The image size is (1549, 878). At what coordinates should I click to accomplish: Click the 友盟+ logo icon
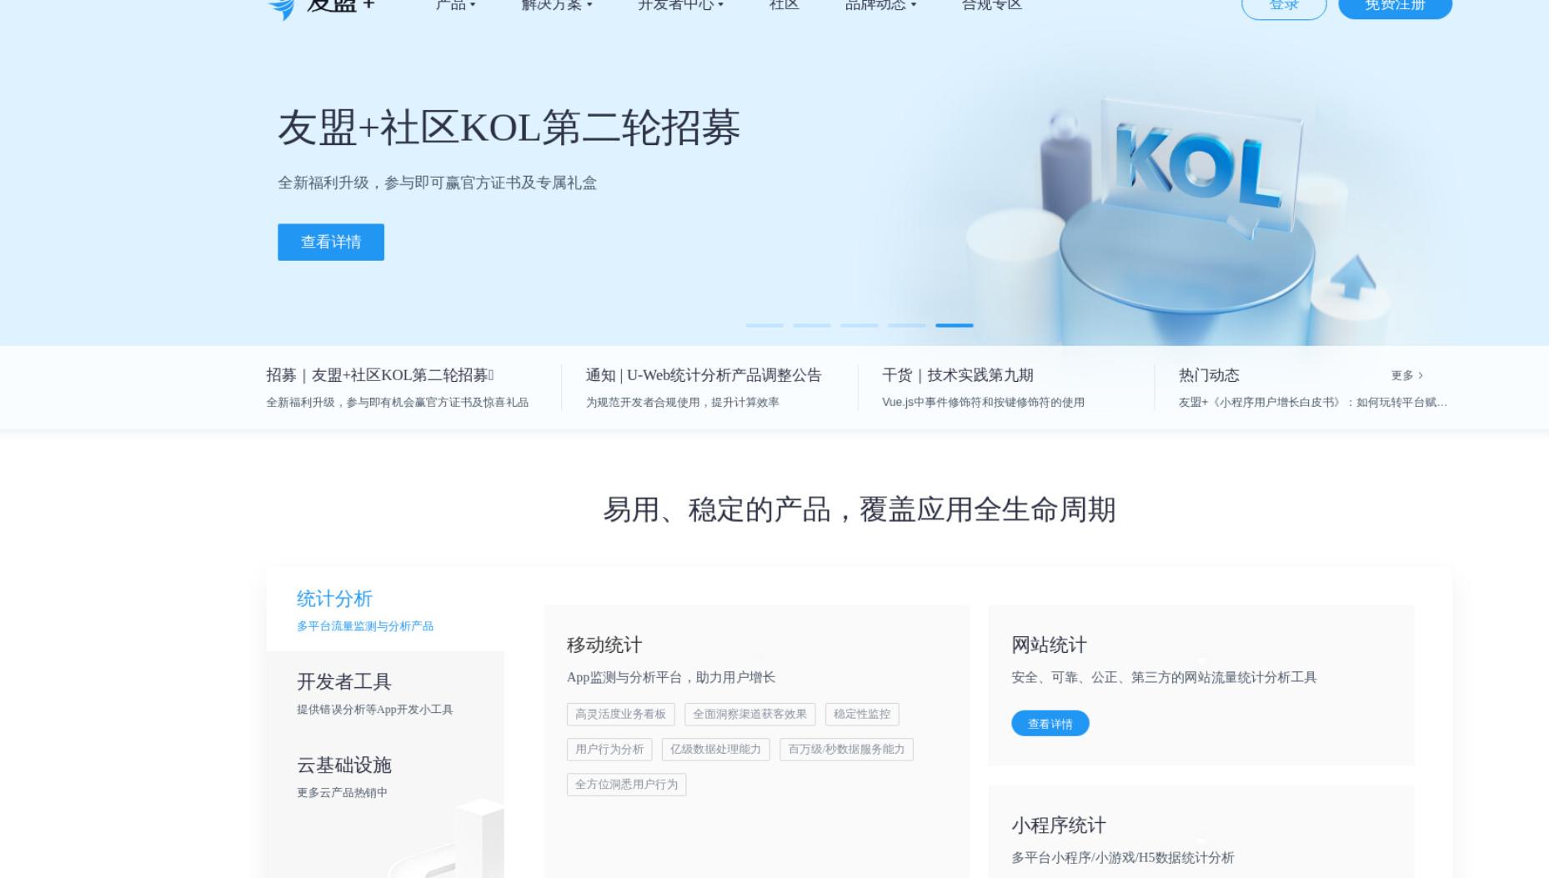(x=282, y=8)
